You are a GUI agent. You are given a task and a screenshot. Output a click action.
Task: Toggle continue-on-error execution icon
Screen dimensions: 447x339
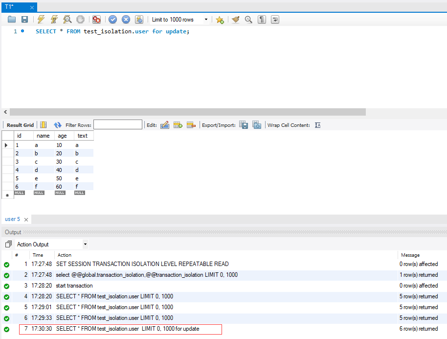(97, 20)
